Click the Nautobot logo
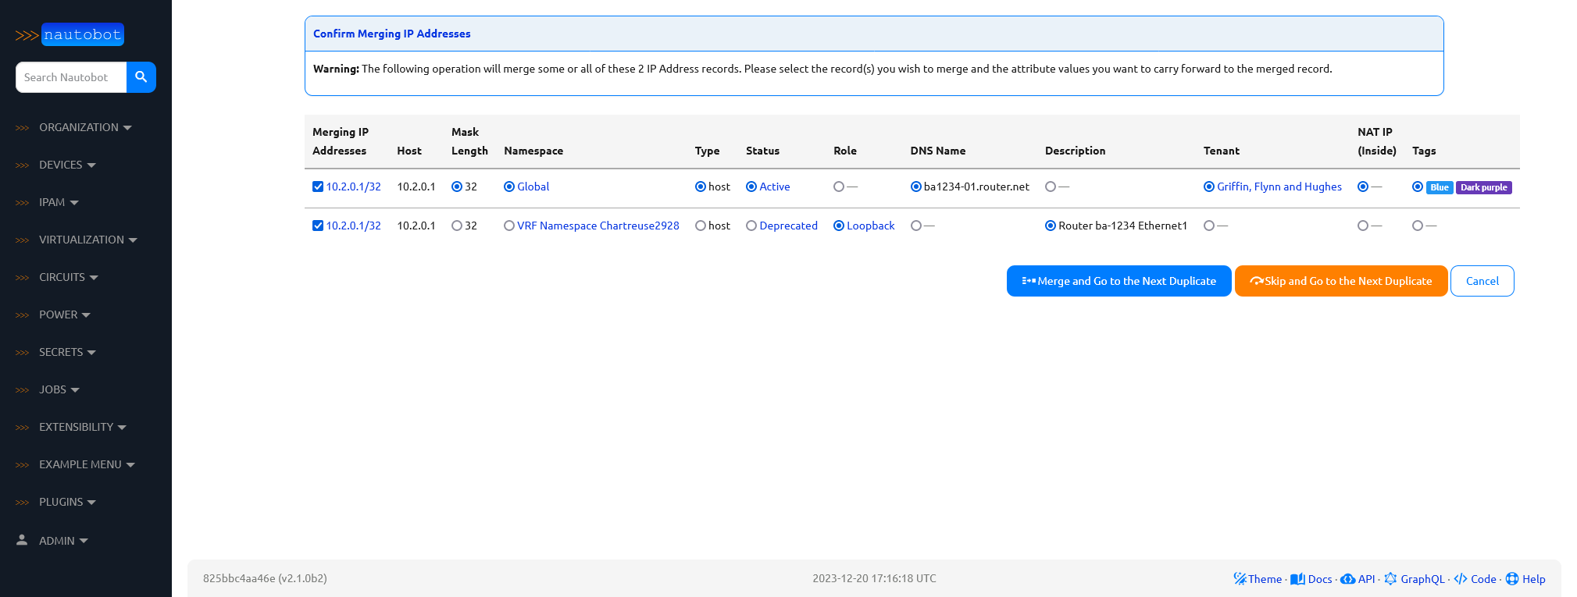The image size is (1577, 597). tap(70, 35)
